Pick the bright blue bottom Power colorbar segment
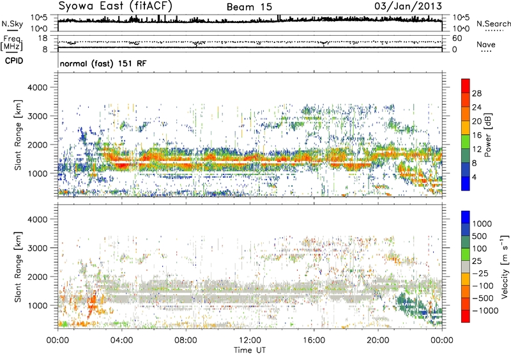 [466, 183]
